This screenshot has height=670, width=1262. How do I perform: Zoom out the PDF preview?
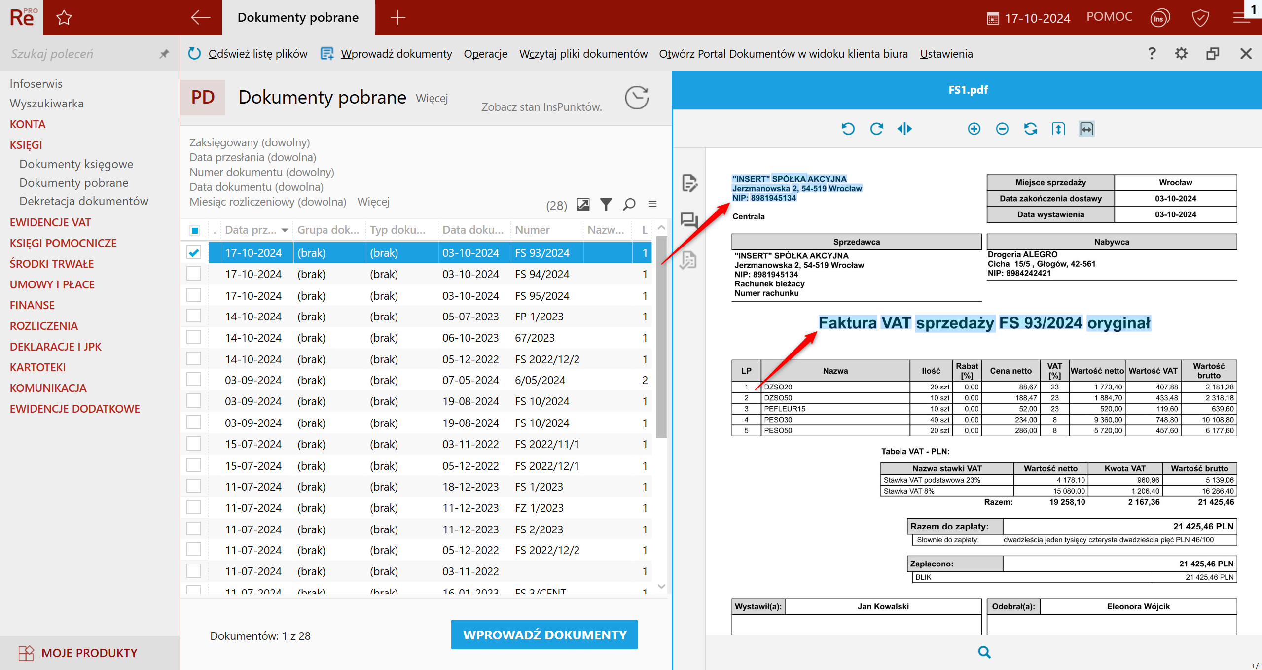[x=1002, y=129]
